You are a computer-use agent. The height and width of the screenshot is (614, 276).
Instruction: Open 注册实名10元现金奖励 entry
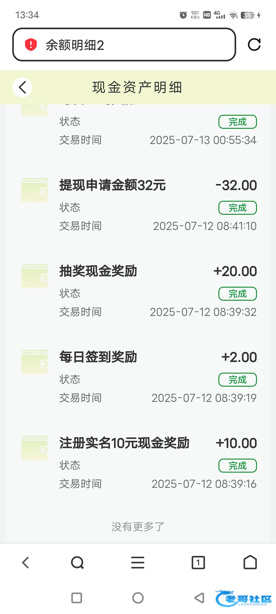tap(124, 443)
